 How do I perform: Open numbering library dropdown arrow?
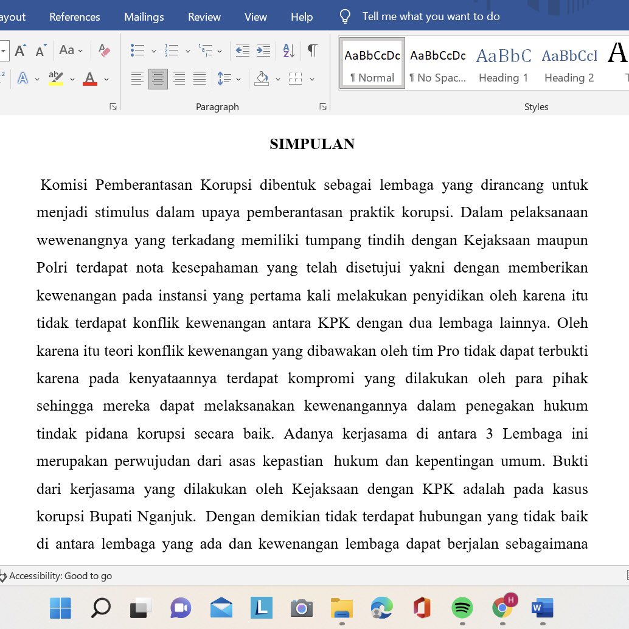[x=188, y=51]
